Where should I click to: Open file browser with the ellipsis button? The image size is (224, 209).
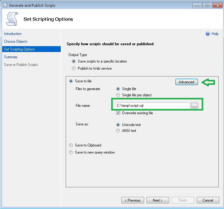click(194, 106)
